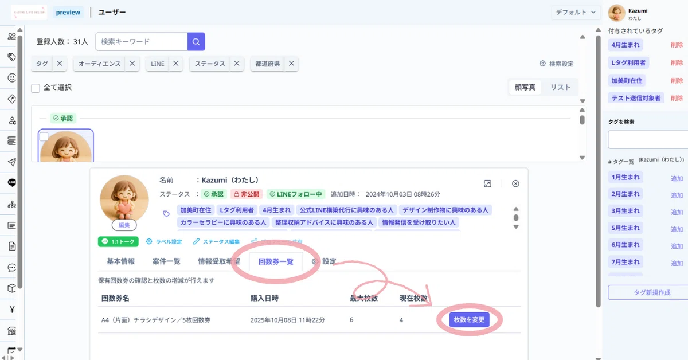Open the デフォルト dropdown
The width and height of the screenshot is (688, 360).
tap(576, 12)
